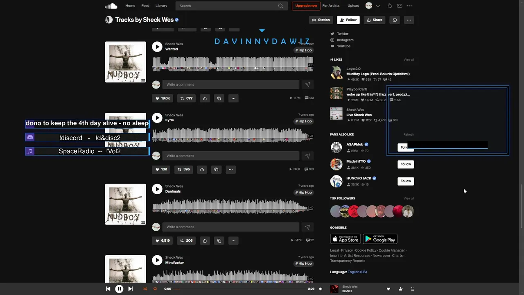Viewport: 524px width, 295px height.
Task: Play the track Danimals
Action: pyautogui.click(x=157, y=189)
